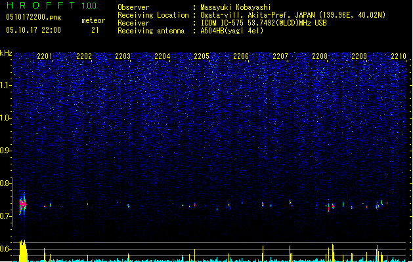The image size is (413, 262).
Task: Click the kHz axis unit label
Action: click(x=6, y=53)
